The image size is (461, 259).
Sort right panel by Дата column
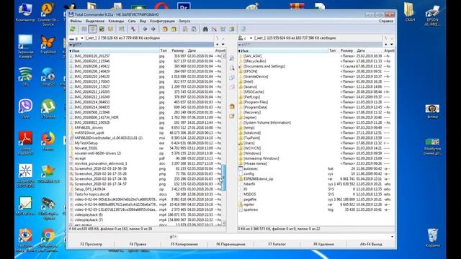tap(360, 50)
